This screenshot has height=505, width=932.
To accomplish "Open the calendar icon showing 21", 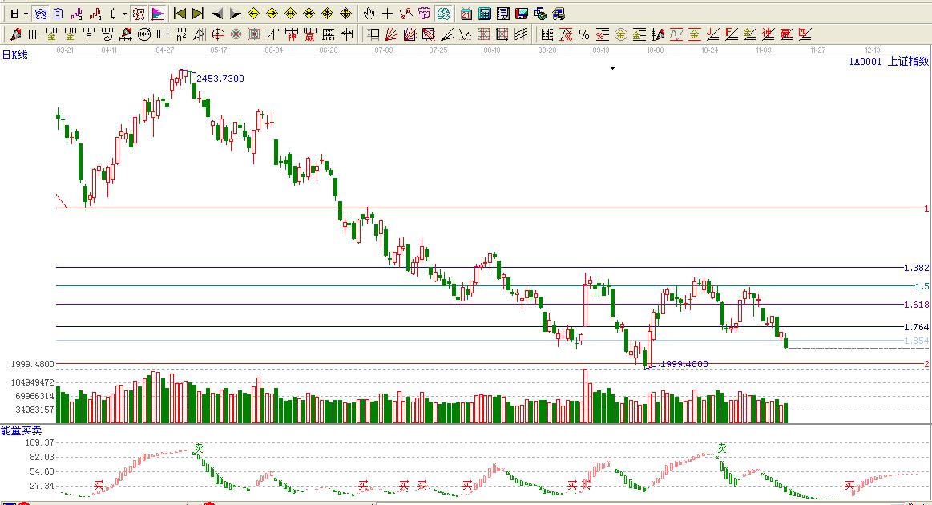I will (x=466, y=14).
